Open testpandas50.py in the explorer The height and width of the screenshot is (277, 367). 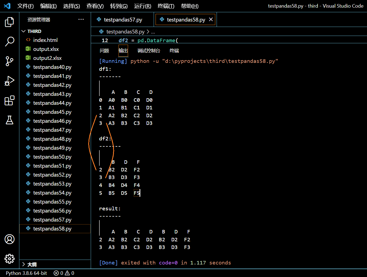[55, 157]
